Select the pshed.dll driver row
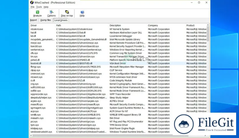Screen dimensions: 239x138 (x=118, y=60)
